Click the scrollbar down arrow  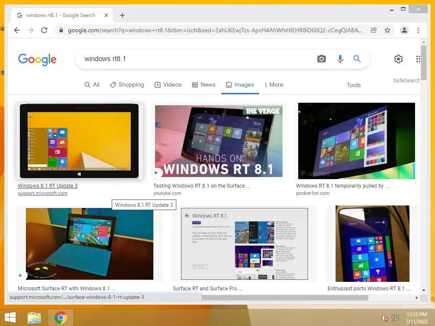[424, 290]
